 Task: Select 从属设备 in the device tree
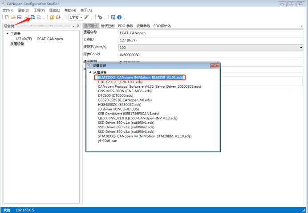17,44
